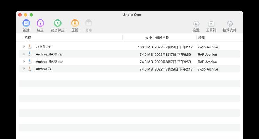The height and width of the screenshot is (139, 259).
Task: Click the 分享 (Share) toolbar icon
Action: pos(89,23)
